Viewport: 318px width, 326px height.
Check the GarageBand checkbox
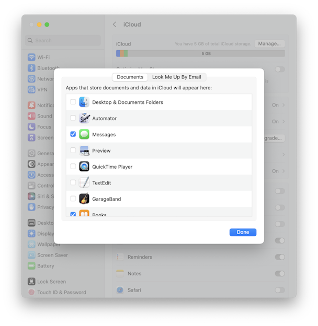pos(73,199)
